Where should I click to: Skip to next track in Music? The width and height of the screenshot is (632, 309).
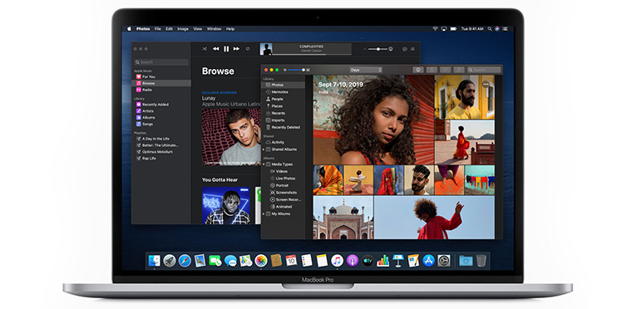pyautogui.click(x=236, y=49)
